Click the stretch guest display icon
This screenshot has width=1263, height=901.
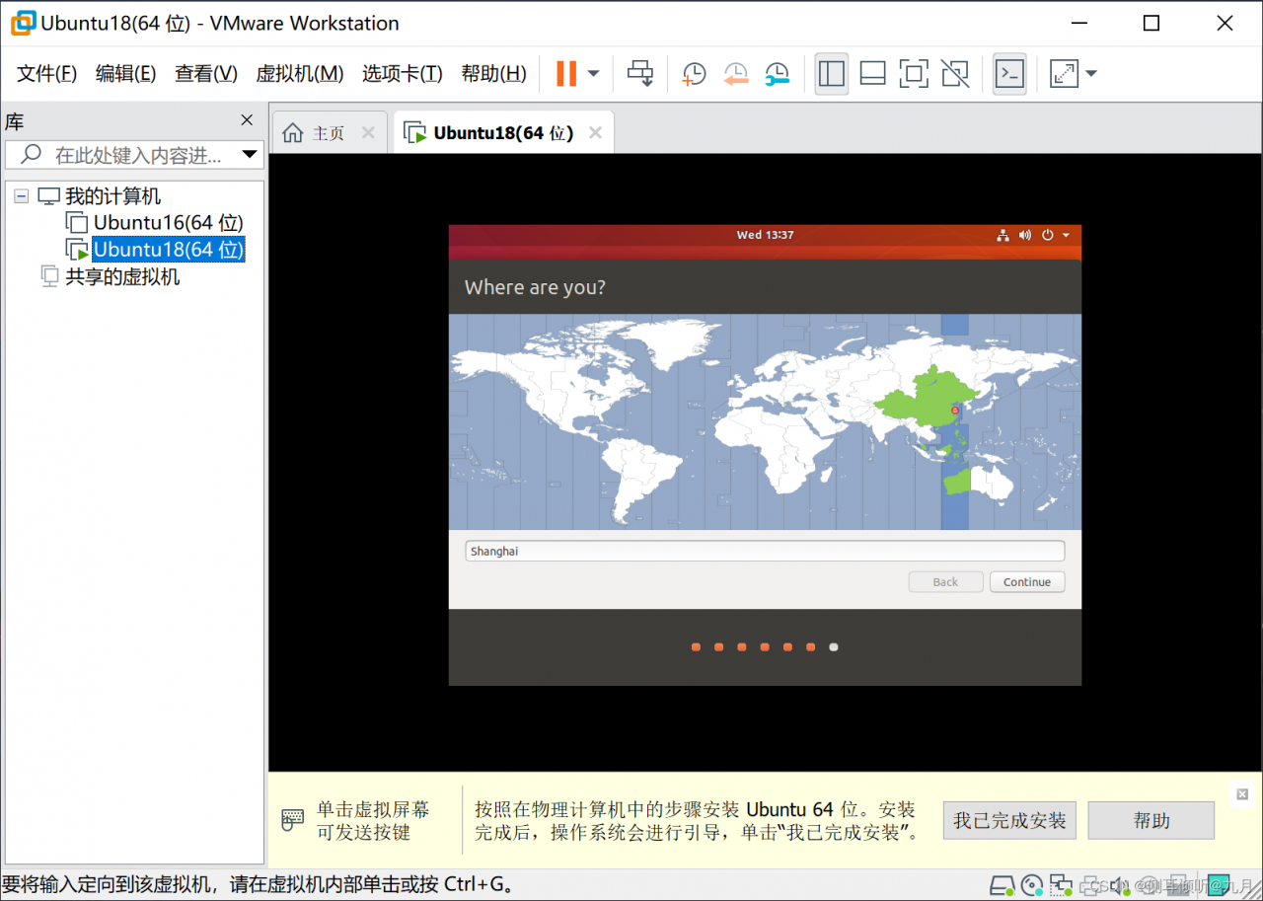click(1064, 74)
